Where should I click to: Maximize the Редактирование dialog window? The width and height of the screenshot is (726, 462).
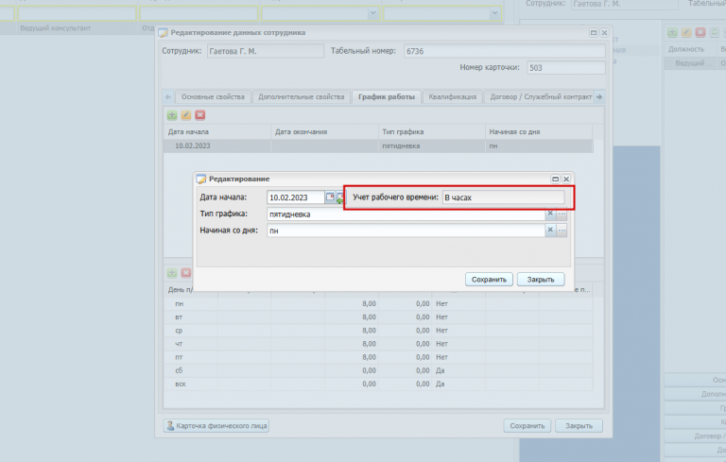click(x=555, y=179)
